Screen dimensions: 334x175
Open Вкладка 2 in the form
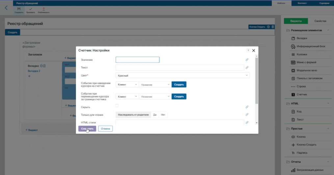[34, 71]
